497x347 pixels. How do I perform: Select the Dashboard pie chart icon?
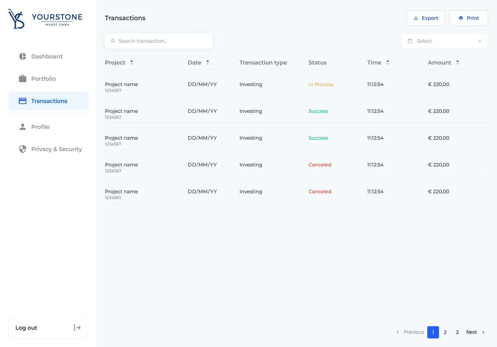(x=22, y=56)
